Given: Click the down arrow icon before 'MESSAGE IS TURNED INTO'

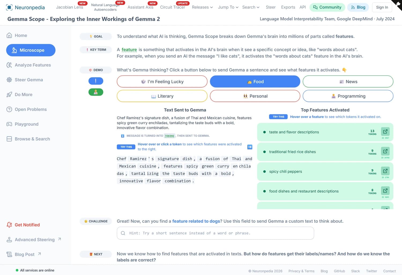Looking at the screenshot, I should pos(122,136).
